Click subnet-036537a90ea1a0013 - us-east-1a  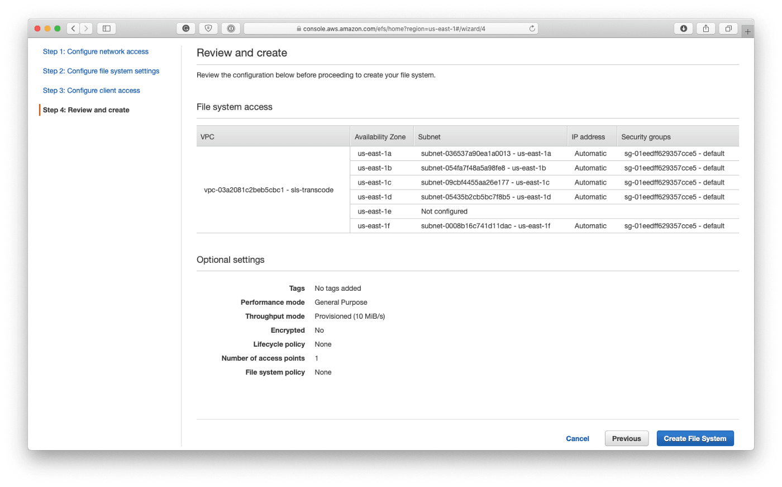[486, 154]
